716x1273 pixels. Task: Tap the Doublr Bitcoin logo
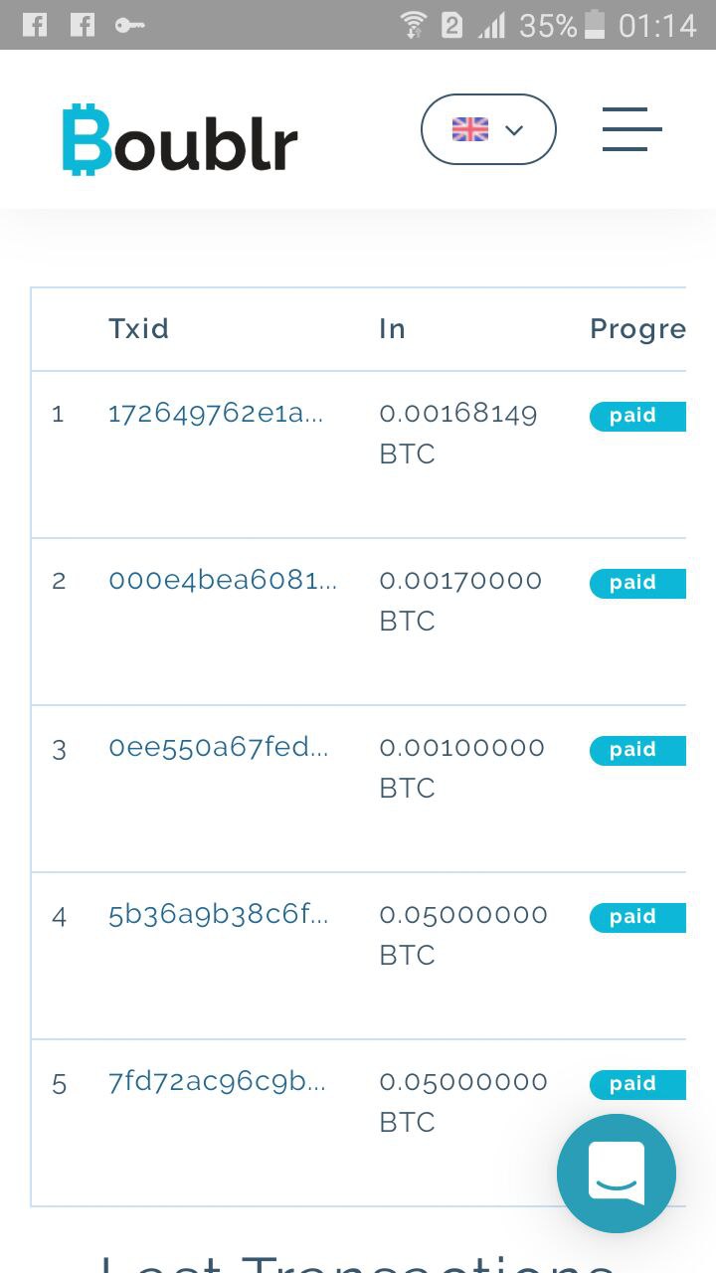(180, 139)
